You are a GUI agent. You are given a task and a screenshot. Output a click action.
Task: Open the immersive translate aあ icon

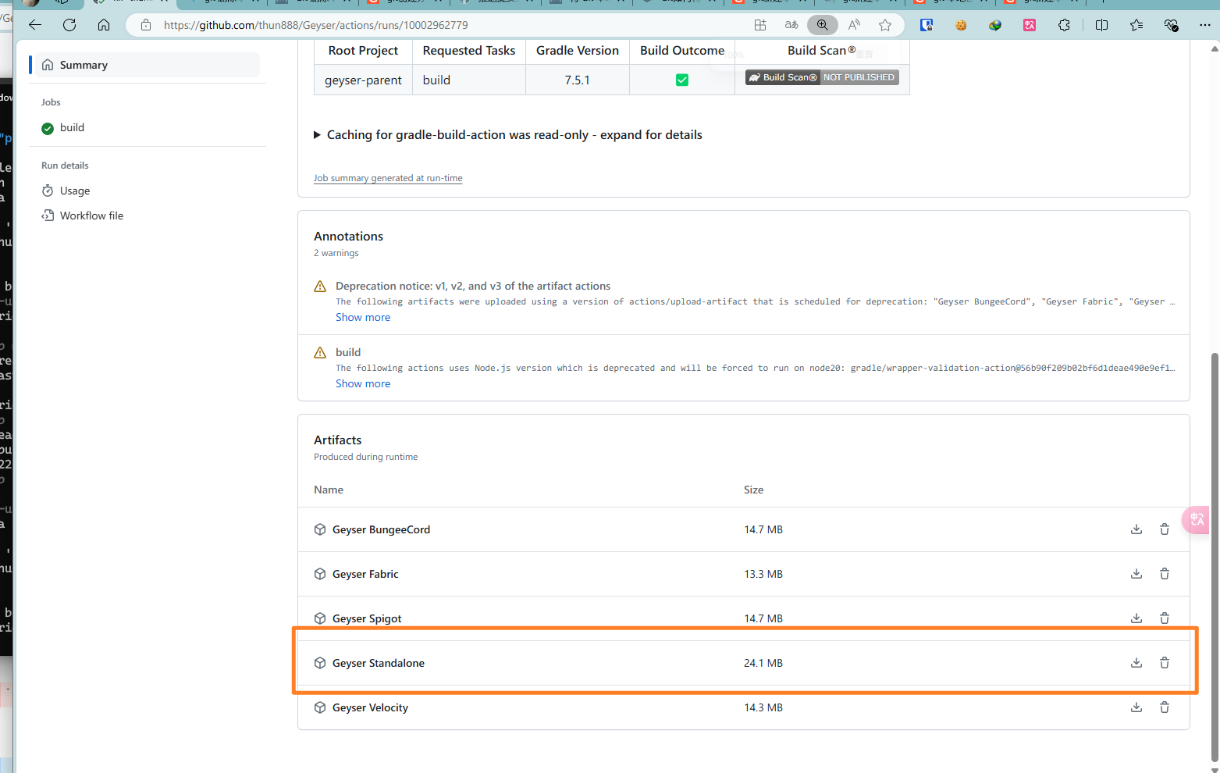pyautogui.click(x=791, y=25)
